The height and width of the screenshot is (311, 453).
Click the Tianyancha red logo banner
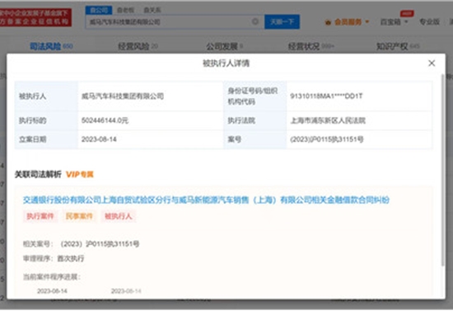(x=35, y=17)
